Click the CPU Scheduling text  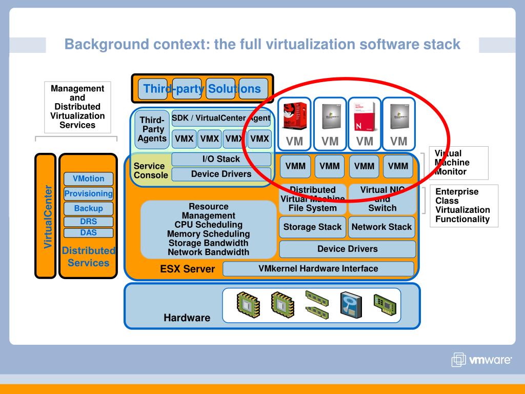208,225
